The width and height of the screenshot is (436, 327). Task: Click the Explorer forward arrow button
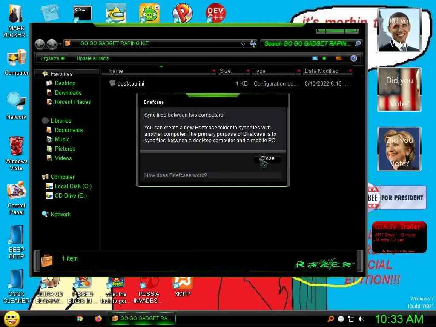(x=52, y=44)
